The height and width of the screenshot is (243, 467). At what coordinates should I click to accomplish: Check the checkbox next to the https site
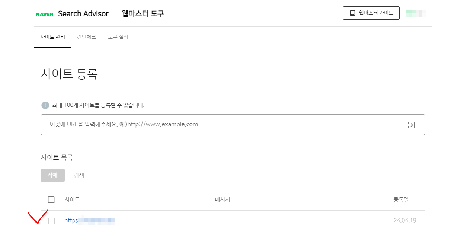pyautogui.click(x=51, y=220)
